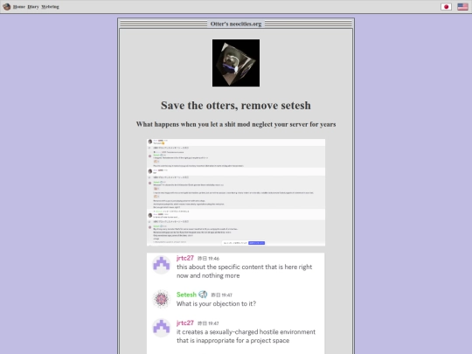Click the otter site logo icon
Screen dimensions: 472x354
click(7, 7)
